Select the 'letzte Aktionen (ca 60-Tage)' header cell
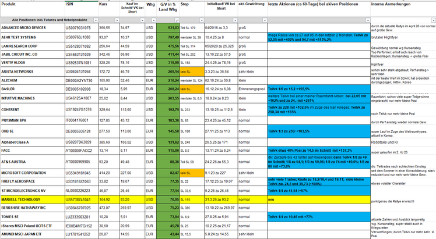The height and width of the screenshot is (239, 436). pyautogui.click(x=319, y=9)
